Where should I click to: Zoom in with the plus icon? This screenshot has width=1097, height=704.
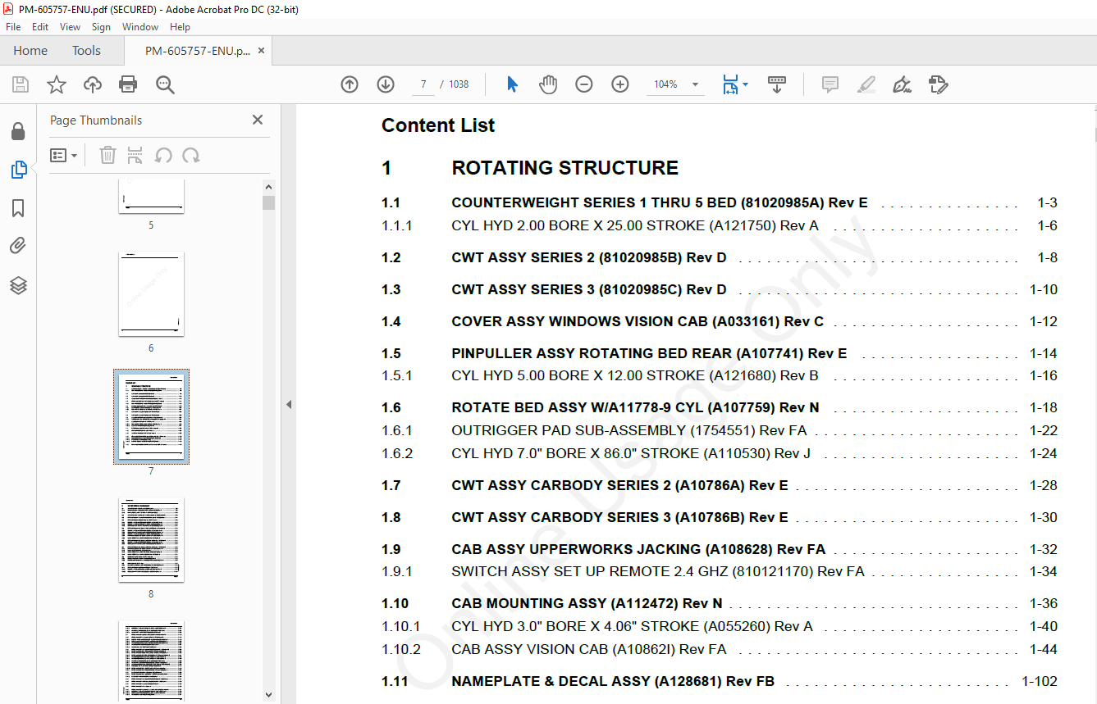pyautogui.click(x=620, y=84)
